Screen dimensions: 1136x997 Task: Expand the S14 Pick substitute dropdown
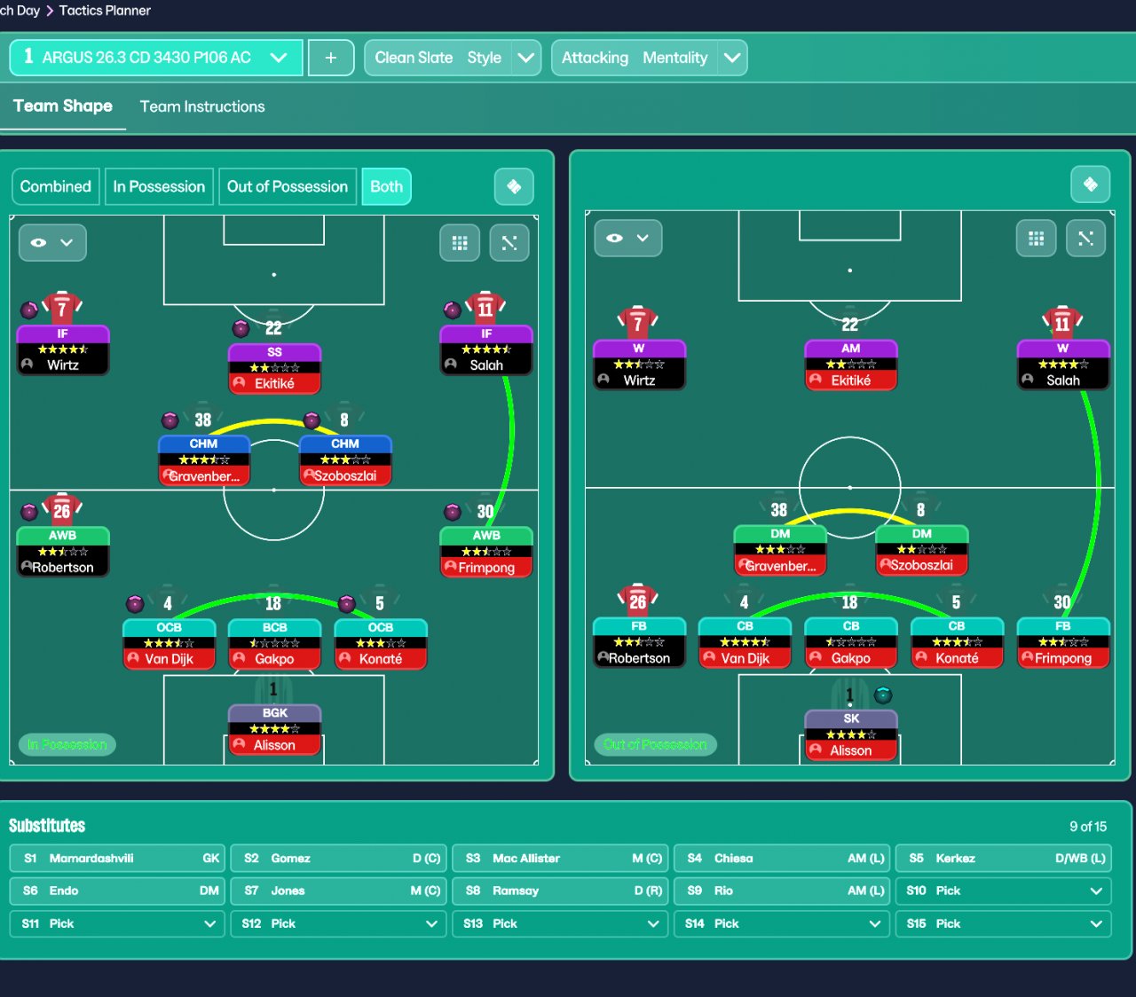782,923
